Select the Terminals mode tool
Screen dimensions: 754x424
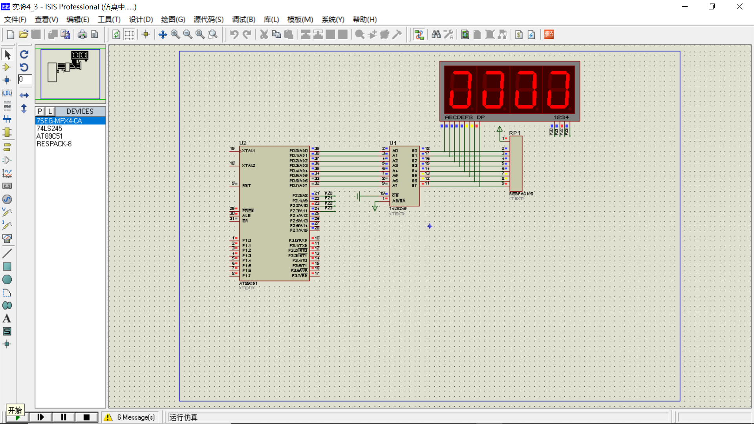(7, 147)
